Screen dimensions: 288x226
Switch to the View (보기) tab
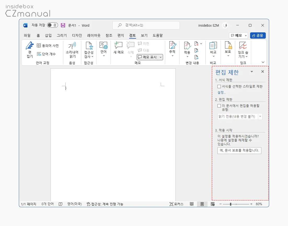click(x=144, y=35)
